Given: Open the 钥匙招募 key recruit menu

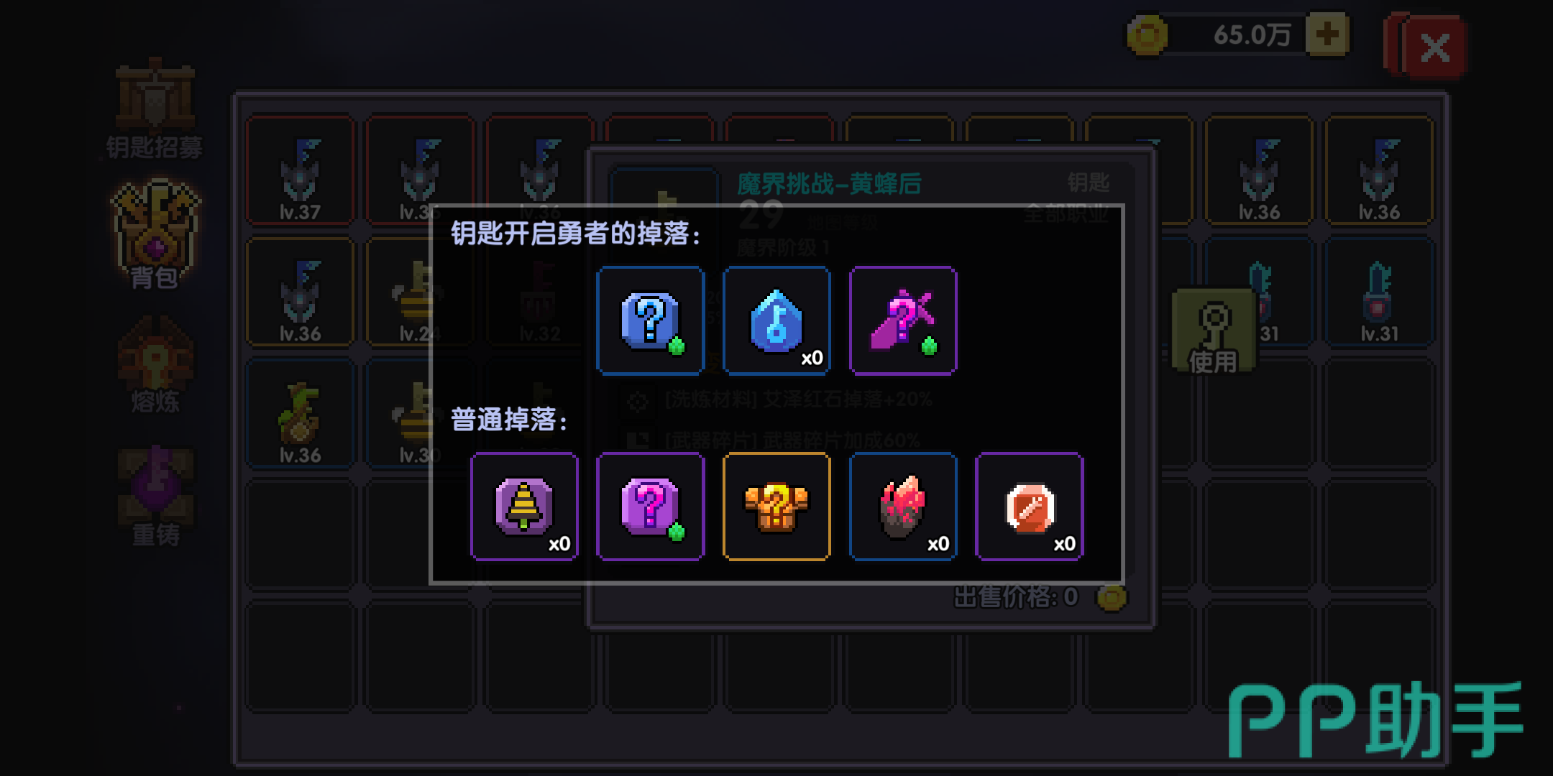Looking at the screenshot, I should click(x=155, y=110).
